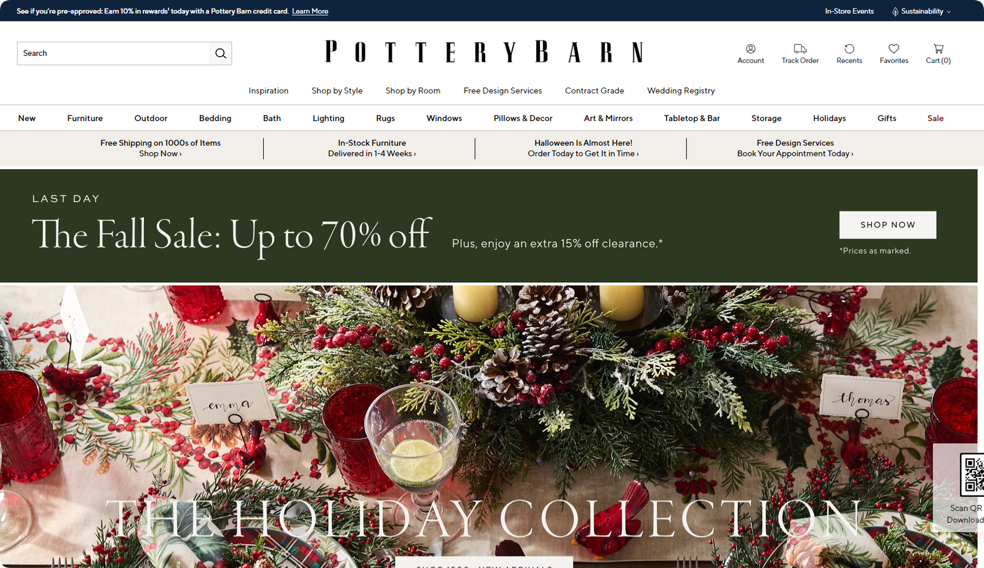This screenshot has width=984, height=568.
Task: Open Recents history icon
Action: click(x=849, y=49)
